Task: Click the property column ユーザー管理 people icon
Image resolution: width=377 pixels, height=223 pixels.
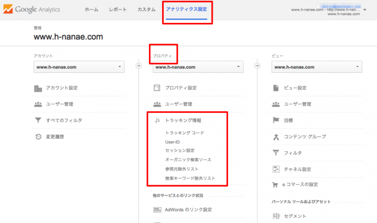Action: coord(157,104)
